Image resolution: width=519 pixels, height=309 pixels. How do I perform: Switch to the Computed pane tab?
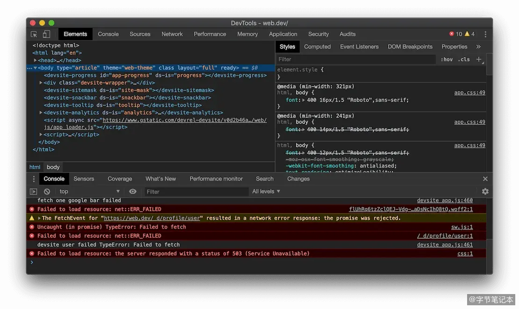pyautogui.click(x=317, y=47)
